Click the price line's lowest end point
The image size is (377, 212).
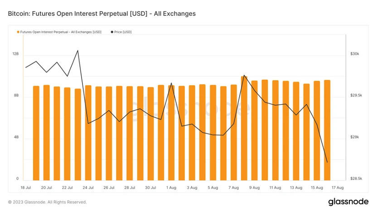[327, 162]
